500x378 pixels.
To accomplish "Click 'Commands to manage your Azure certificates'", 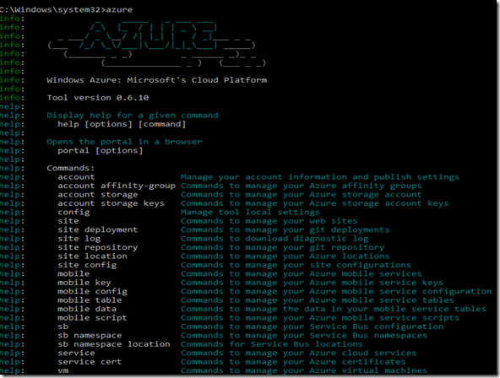I will click(293, 362).
